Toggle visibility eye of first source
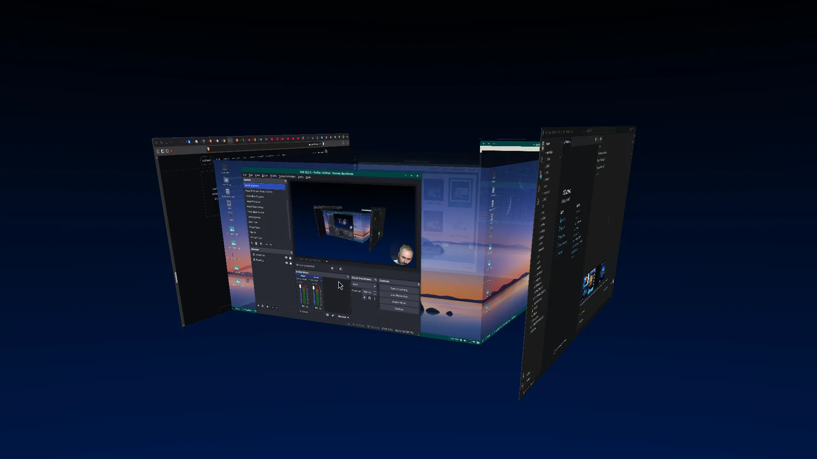This screenshot has height=459, width=817. pos(286,258)
